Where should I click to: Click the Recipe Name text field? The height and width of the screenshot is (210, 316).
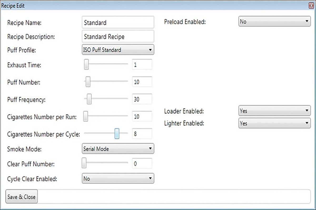point(118,23)
